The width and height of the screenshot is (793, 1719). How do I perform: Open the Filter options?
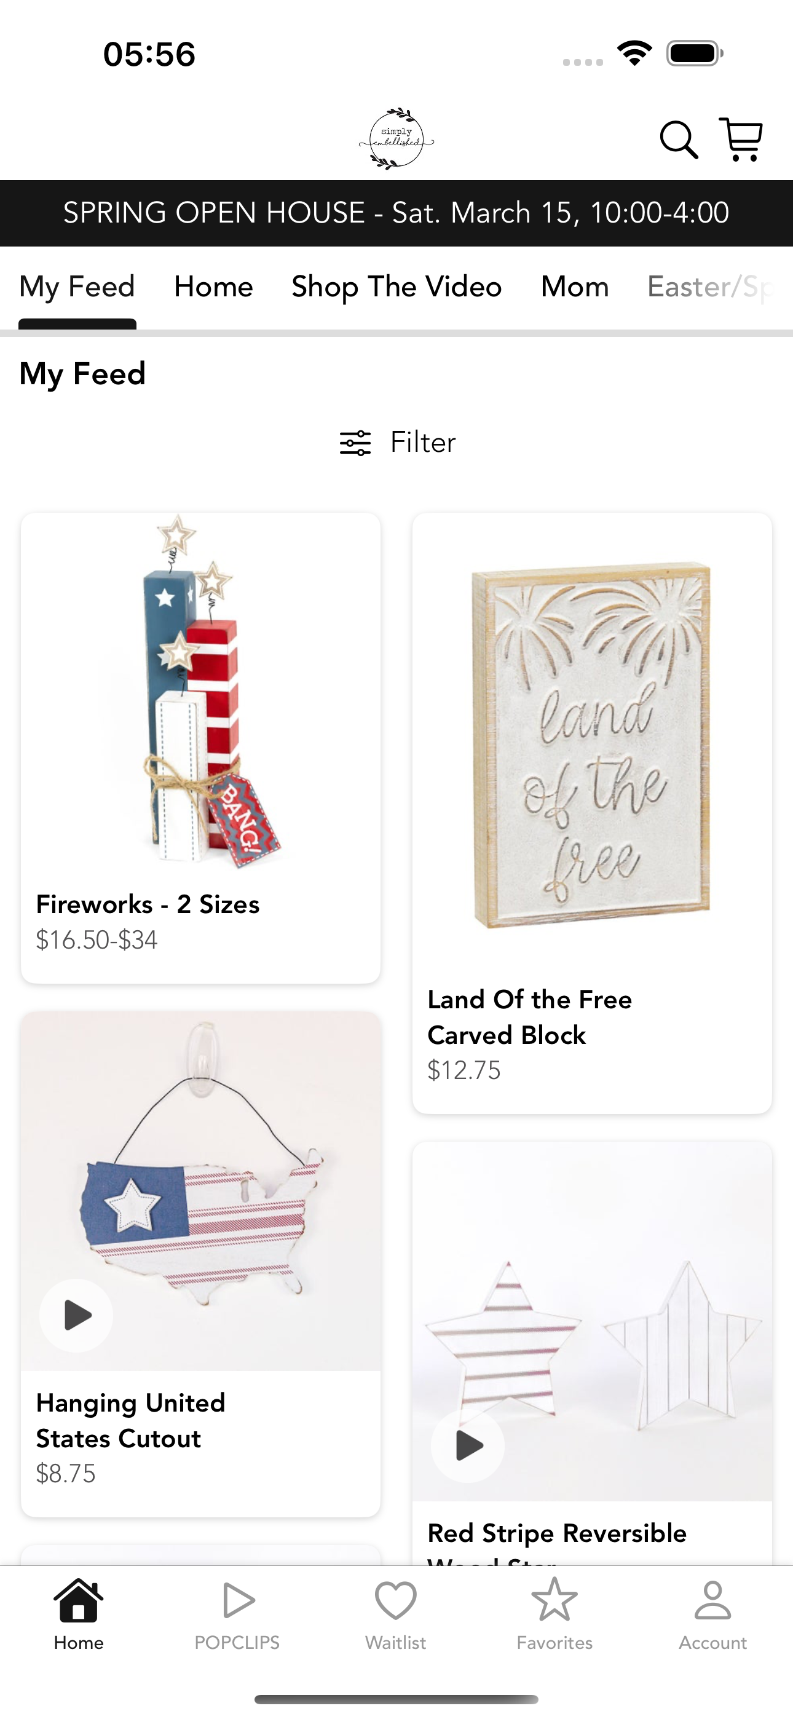click(397, 443)
